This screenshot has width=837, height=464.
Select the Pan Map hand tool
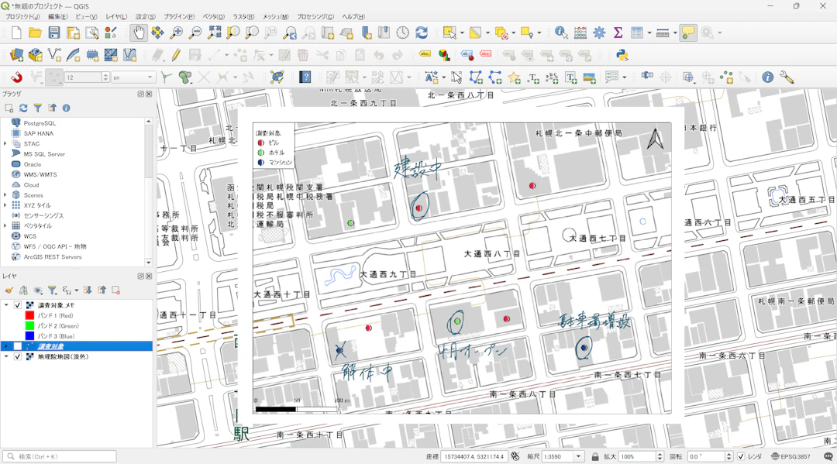click(x=139, y=33)
